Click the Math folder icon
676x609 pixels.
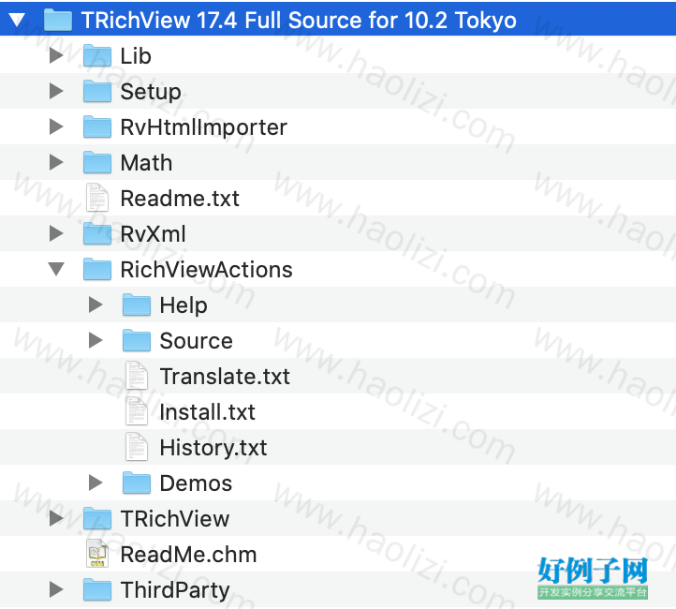[97, 162]
